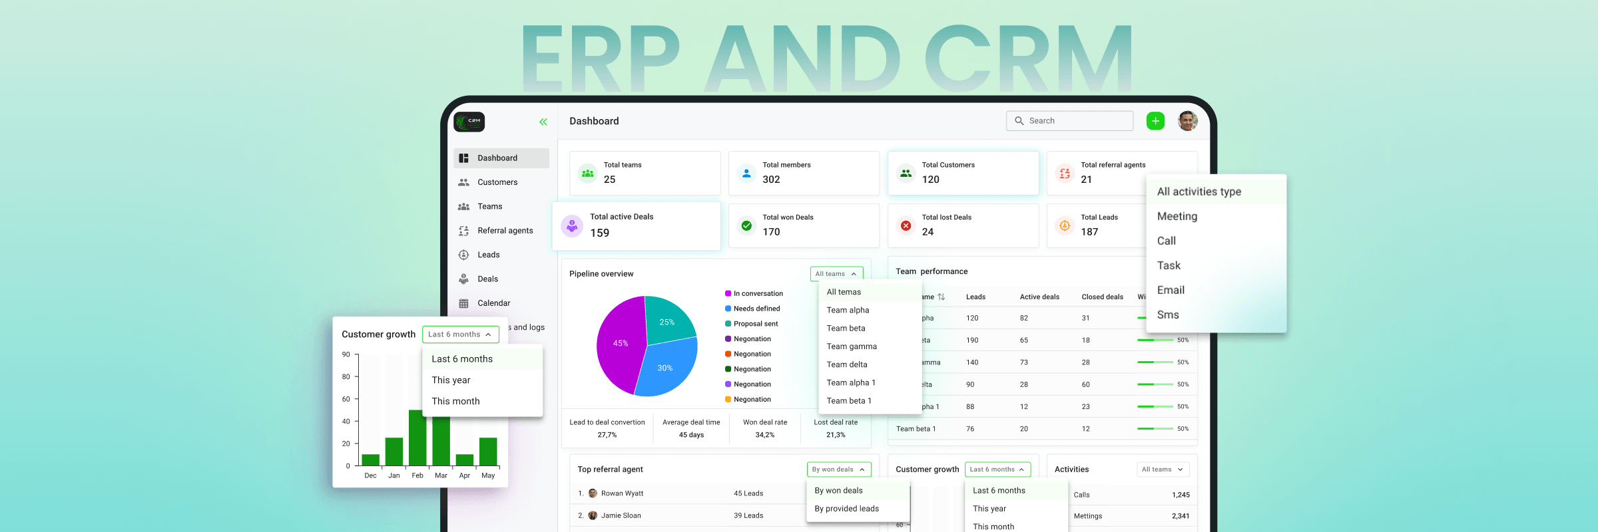Click the Lost deal rate 21,3% value

(x=836, y=435)
